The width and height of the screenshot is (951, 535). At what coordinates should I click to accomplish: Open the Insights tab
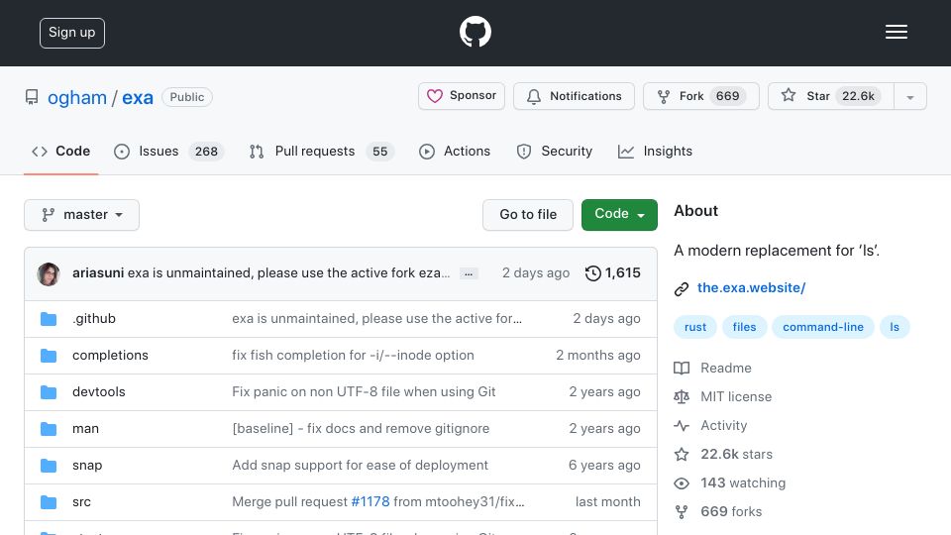655,151
